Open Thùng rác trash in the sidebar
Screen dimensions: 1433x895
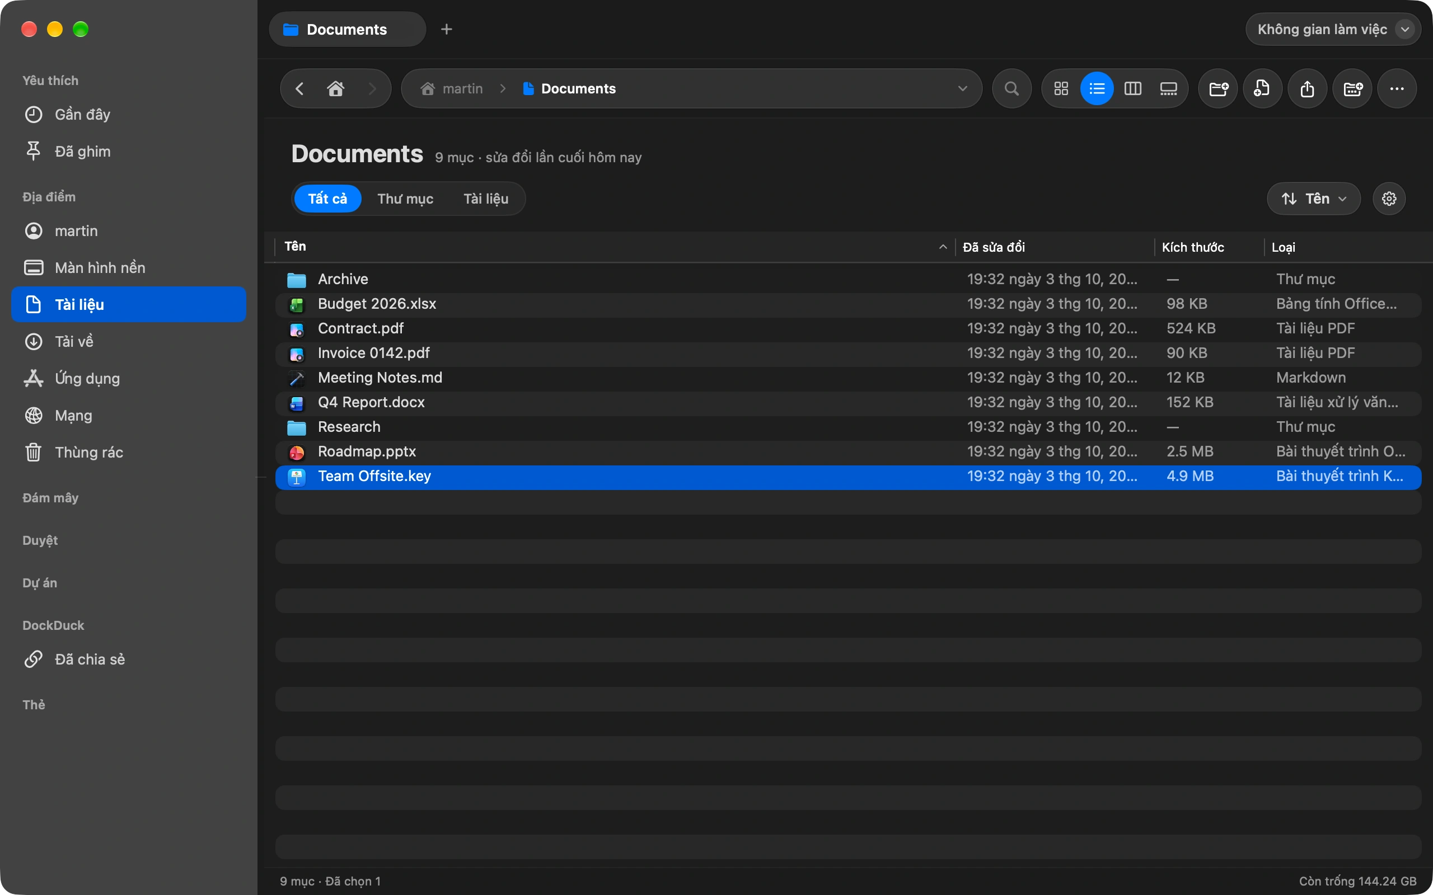(x=129, y=452)
